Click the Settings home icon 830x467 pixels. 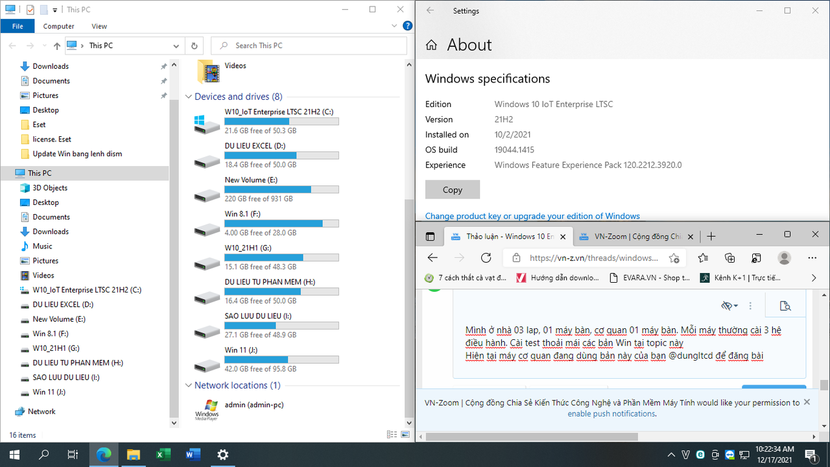[432, 45]
